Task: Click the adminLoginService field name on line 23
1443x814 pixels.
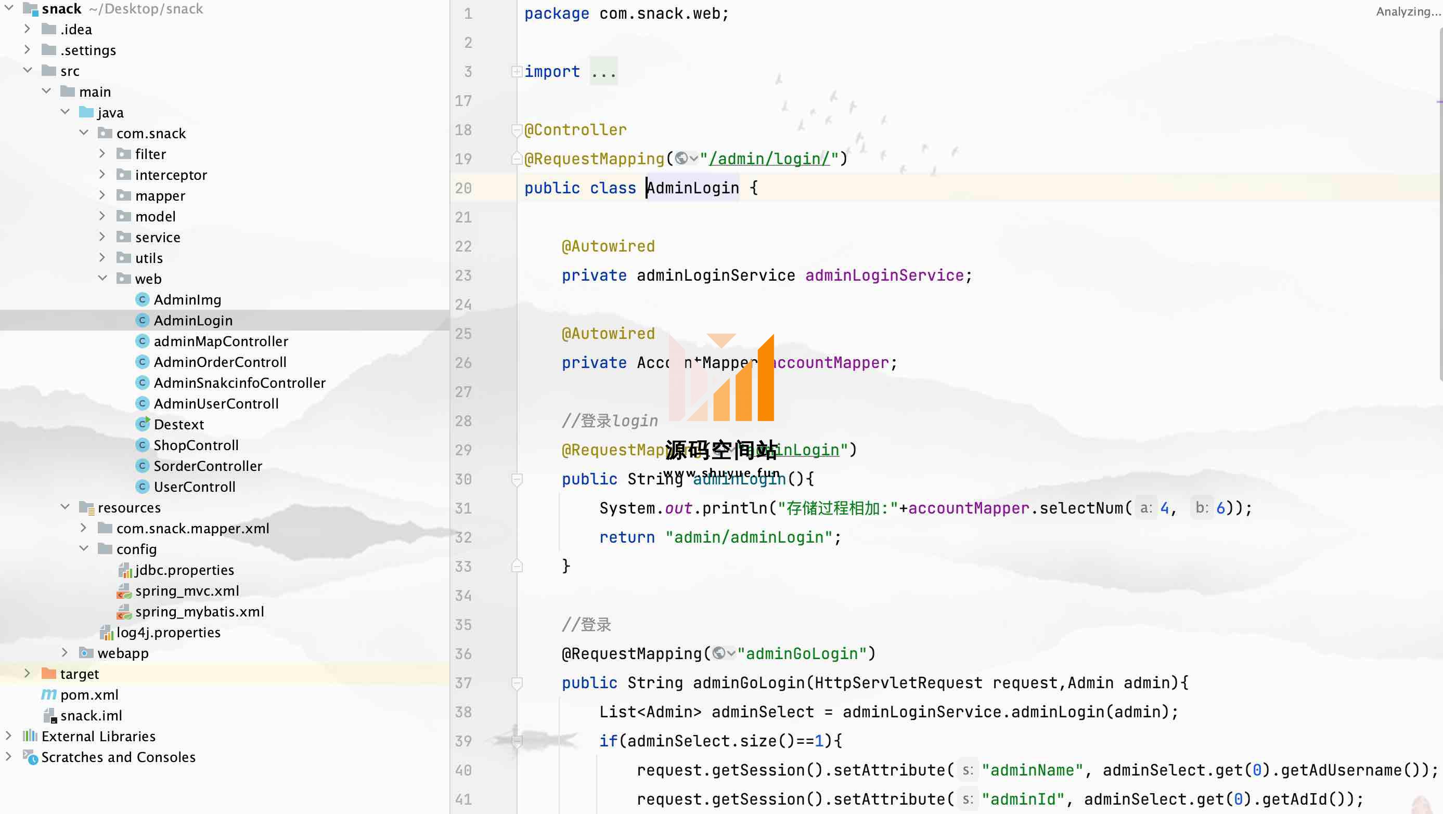Action: [x=884, y=275]
